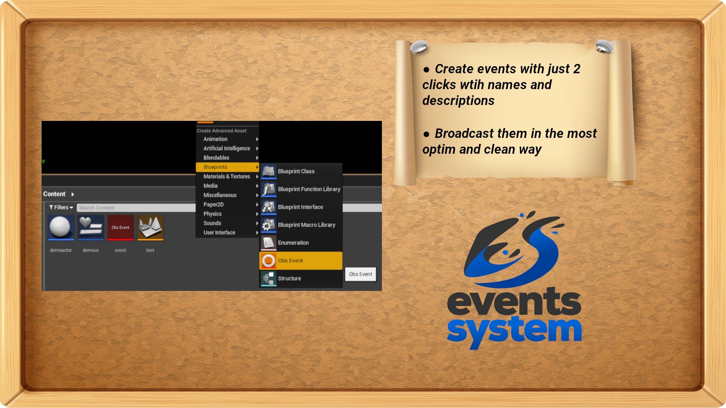Select the Blueprint Interface icon

tap(267, 207)
